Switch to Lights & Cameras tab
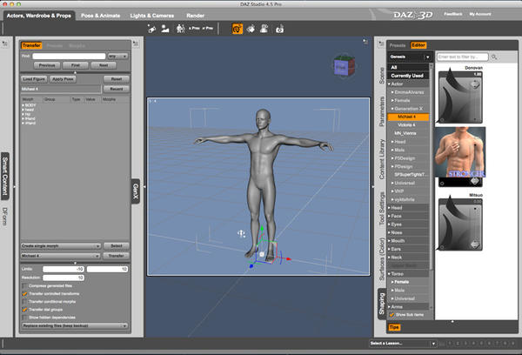Viewport: 522px width, 355px height. (x=151, y=16)
